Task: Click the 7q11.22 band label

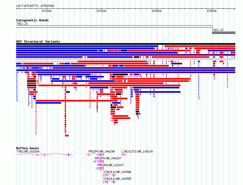Action: pyautogui.click(x=218, y=30)
